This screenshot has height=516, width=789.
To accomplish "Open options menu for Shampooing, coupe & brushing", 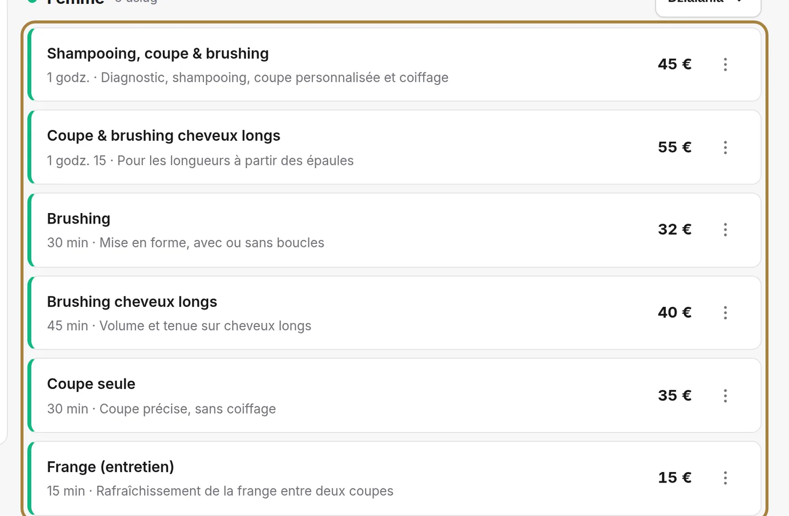I will tap(725, 65).
